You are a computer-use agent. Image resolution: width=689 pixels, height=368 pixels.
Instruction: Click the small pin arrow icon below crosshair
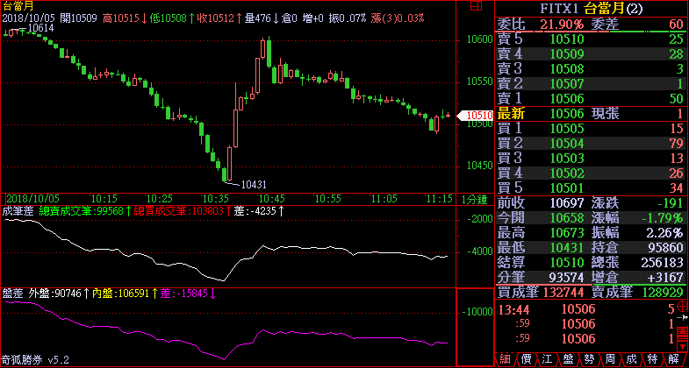click(x=683, y=317)
